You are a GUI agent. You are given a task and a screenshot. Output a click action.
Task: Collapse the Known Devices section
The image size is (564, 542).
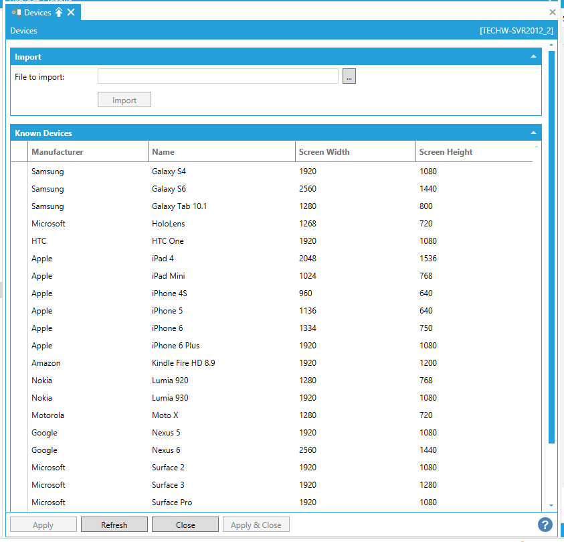[533, 133]
